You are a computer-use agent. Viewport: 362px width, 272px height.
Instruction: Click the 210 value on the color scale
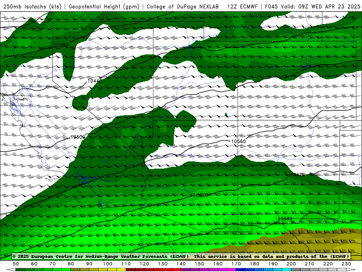[x=310, y=264]
